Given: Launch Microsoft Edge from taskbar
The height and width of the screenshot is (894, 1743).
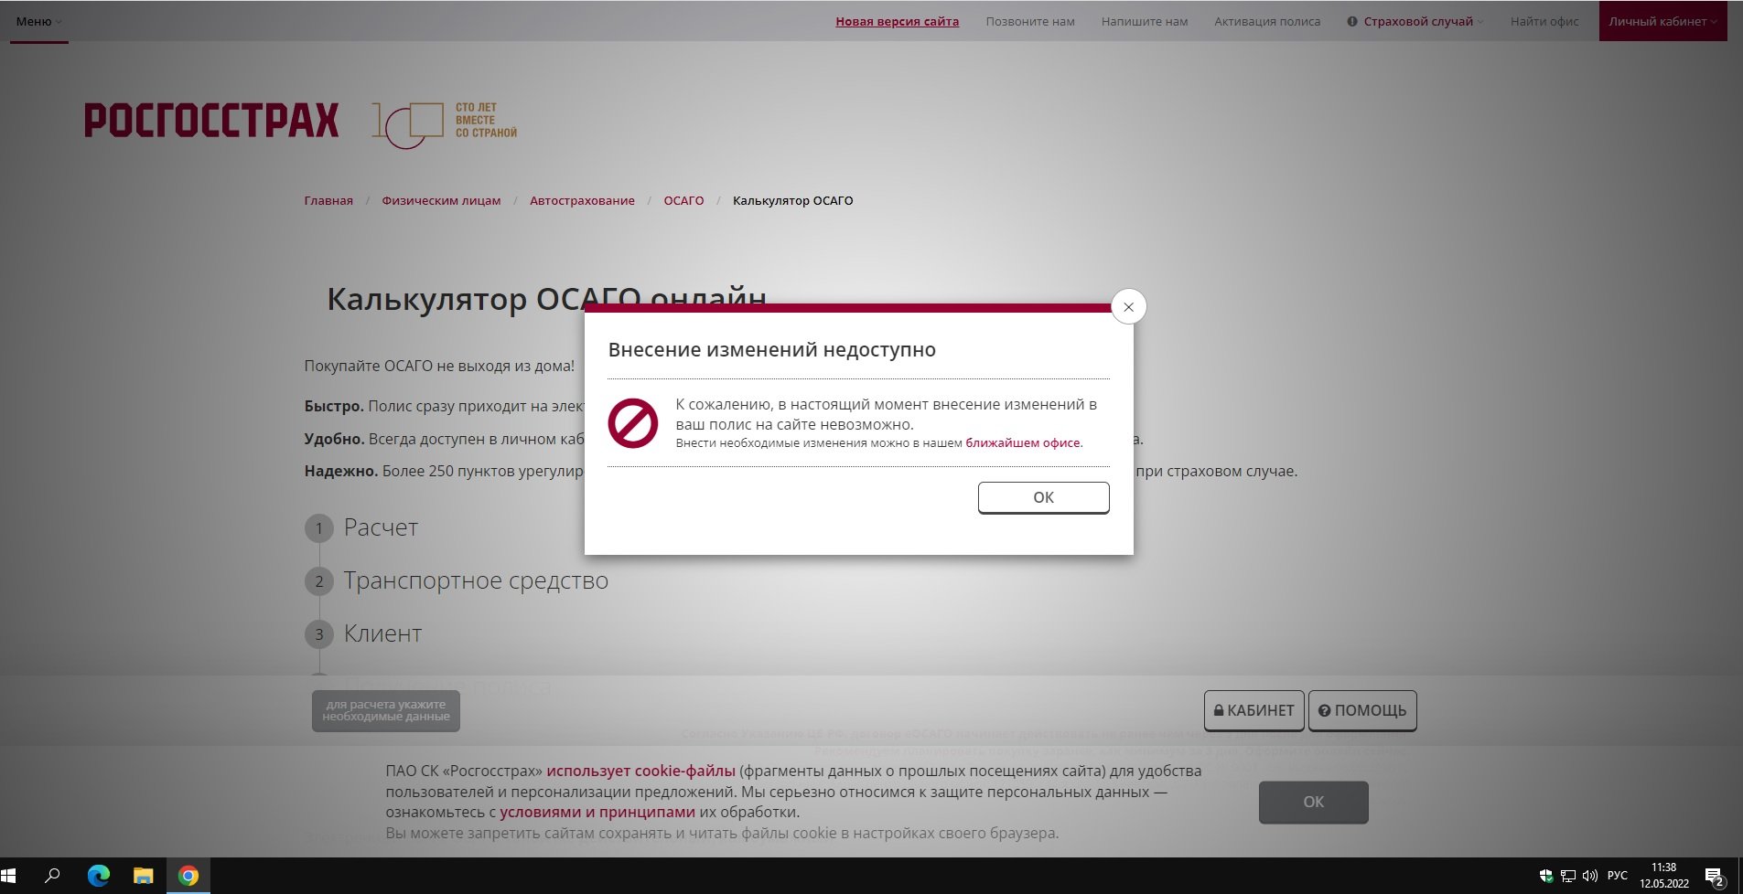Looking at the screenshot, I should click(99, 876).
